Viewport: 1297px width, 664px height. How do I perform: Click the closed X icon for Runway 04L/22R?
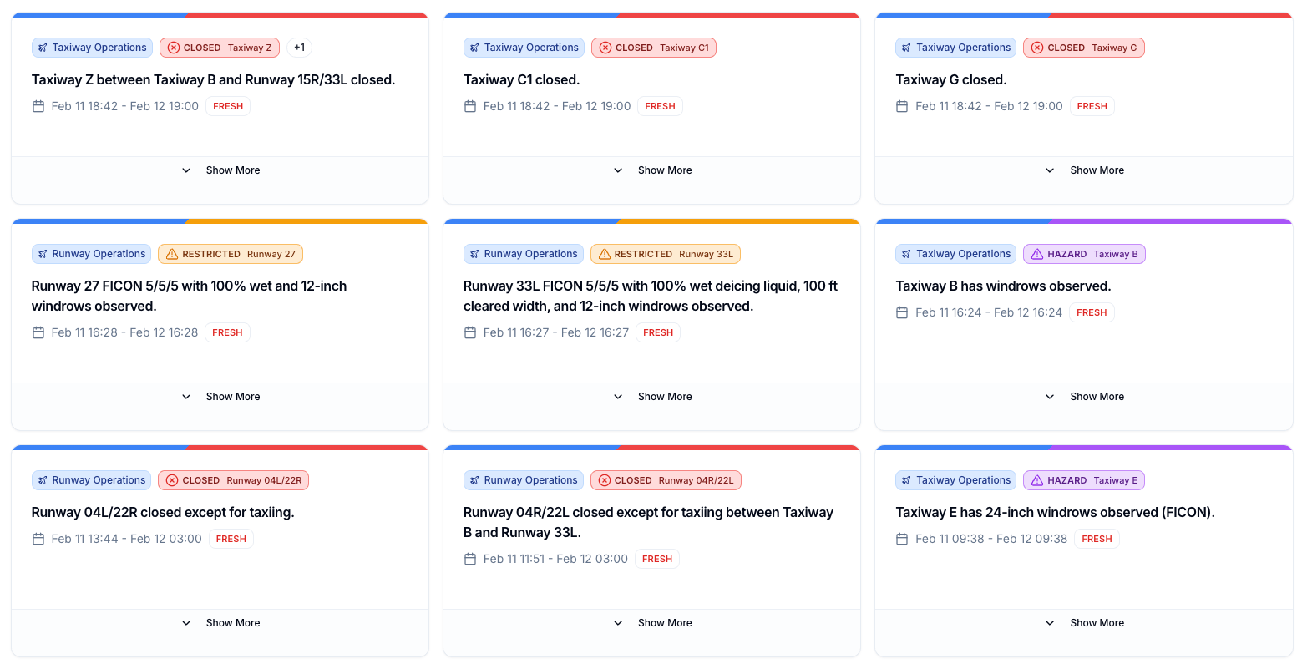pos(172,480)
